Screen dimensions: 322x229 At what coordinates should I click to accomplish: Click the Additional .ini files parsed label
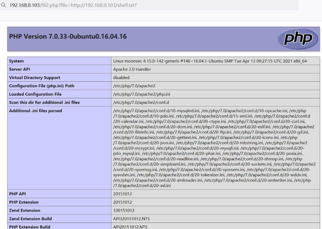pyautogui.click(x=36, y=111)
